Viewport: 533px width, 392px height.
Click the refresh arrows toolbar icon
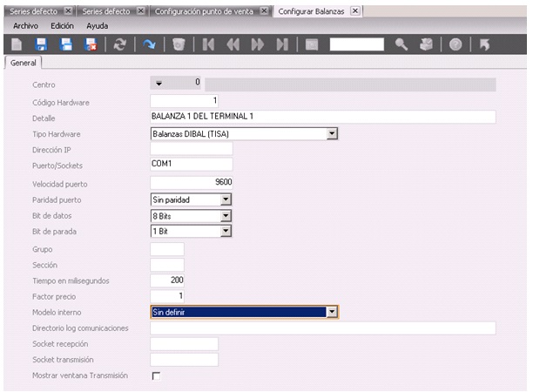[x=120, y=44]
